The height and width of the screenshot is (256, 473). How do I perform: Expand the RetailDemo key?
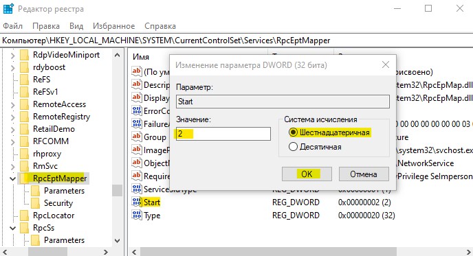[x=12, y=130]
